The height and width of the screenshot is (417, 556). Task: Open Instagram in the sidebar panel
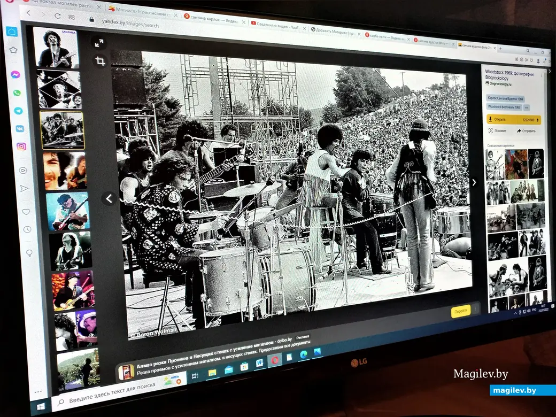pyautogui.click(x=21, y=146)
